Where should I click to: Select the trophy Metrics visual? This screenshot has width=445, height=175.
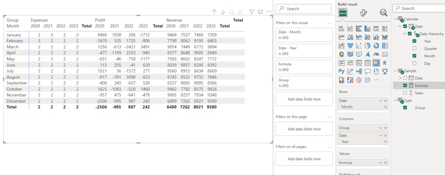click(x=385, y=71)
